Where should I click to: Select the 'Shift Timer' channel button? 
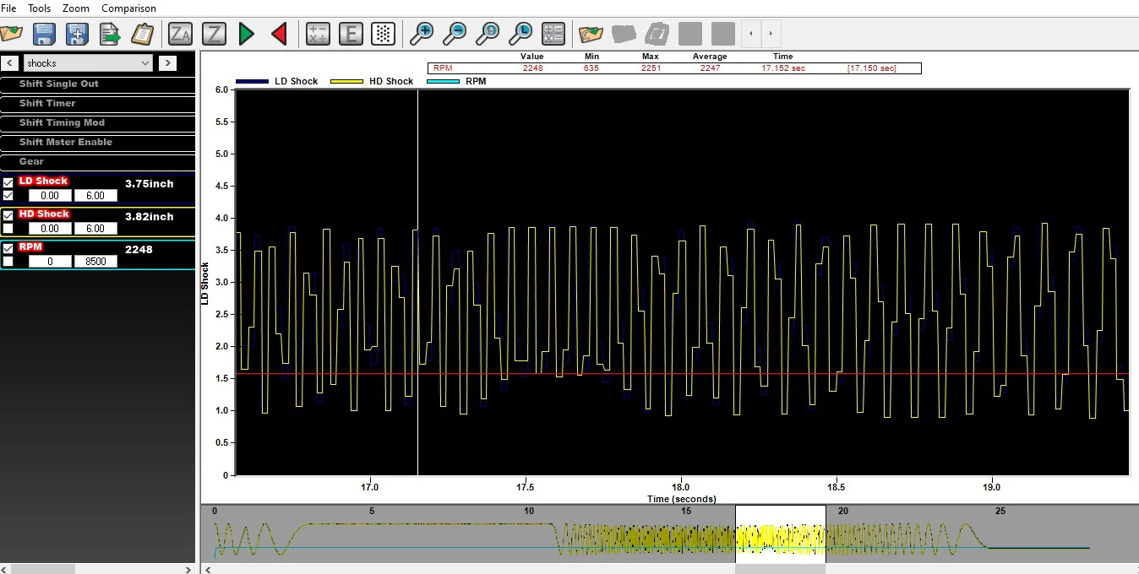click(x=97, y=103)
